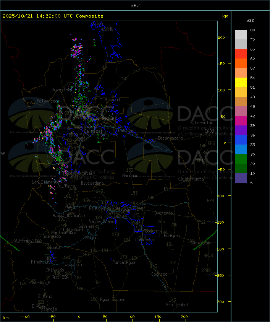Click the magenta 39-42 dBZ legend band
The image size is (270, 322).
241,121
